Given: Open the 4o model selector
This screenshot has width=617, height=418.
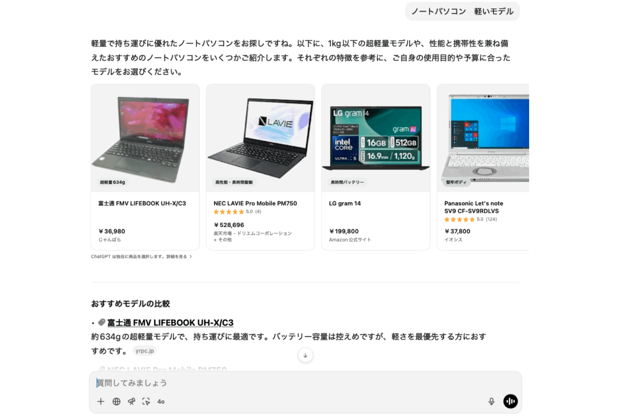Looking at the screenshot, I should [x=161, y=402].
